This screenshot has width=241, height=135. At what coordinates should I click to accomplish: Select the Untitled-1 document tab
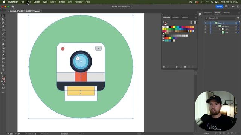click(25, 11)
